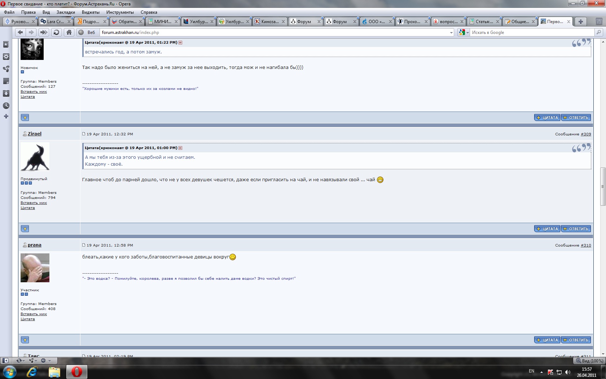
Task: Open the History clock panel in sidebar
Action: (x=6, y=106)
